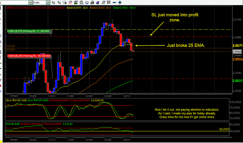Click the 'SL just moved into profit zone.' note
243x143 pixels.
tap(175, 17)
